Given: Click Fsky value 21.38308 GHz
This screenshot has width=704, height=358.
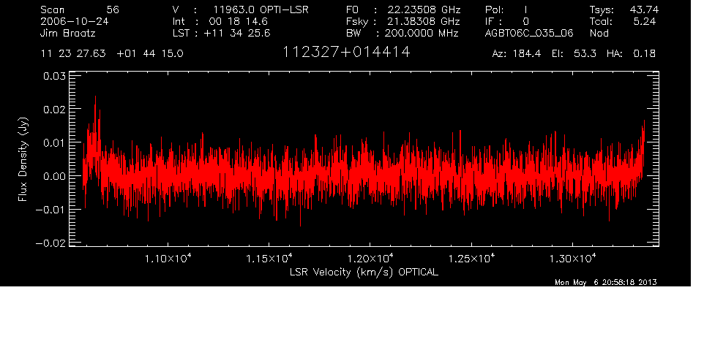Looking at the screenshot, I should tap(424, 21).
